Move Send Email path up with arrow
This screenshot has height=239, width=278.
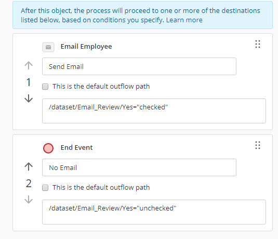coord(29,65)
